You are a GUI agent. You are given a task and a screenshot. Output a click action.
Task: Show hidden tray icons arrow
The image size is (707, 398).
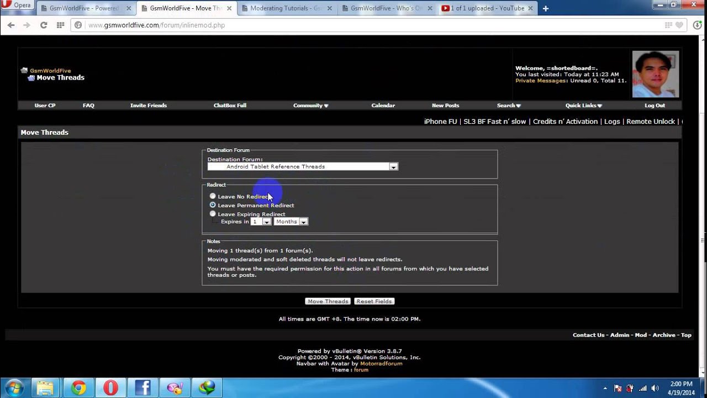pyautogui.click(x=605, y=388)
